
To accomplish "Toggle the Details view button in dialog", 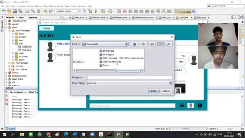I will click(168, 44).
